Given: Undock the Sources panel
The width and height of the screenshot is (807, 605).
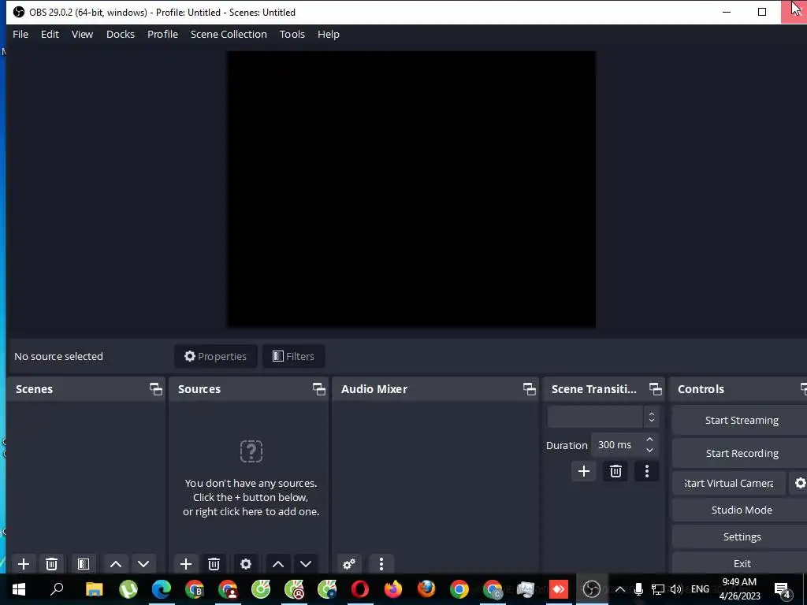Looking at the screenshot, I should pyautogui.click(x=319, y=389).
